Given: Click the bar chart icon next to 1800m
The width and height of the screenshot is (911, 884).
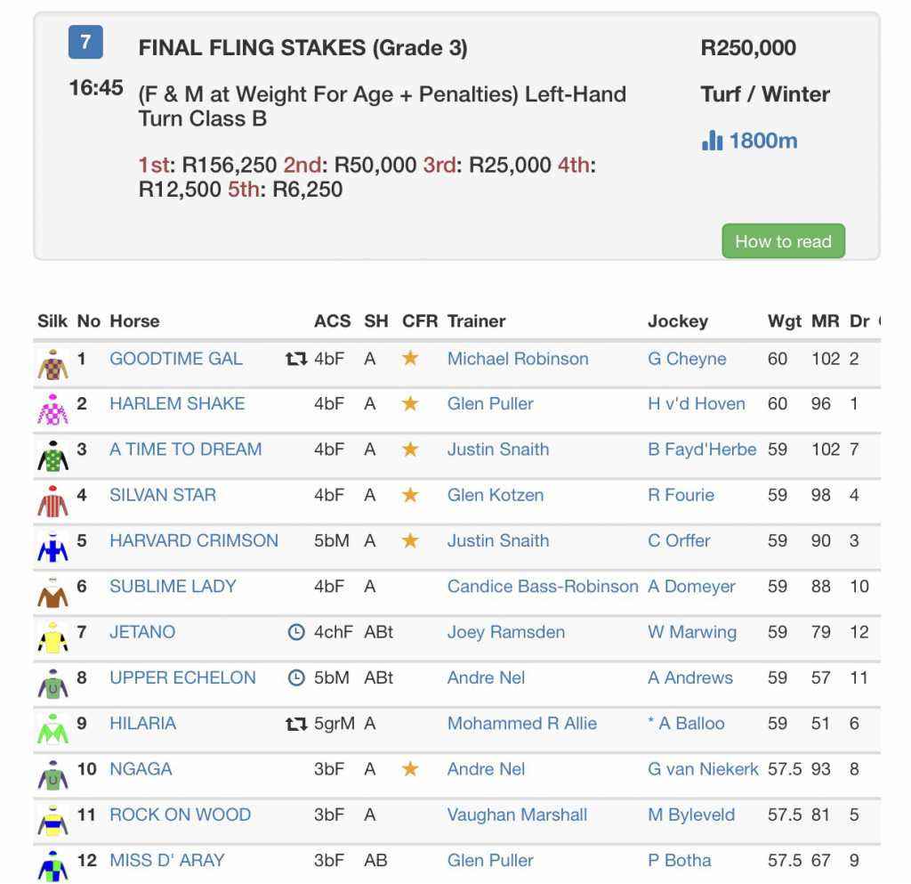Looking at the screenshot, I should 712,141.
